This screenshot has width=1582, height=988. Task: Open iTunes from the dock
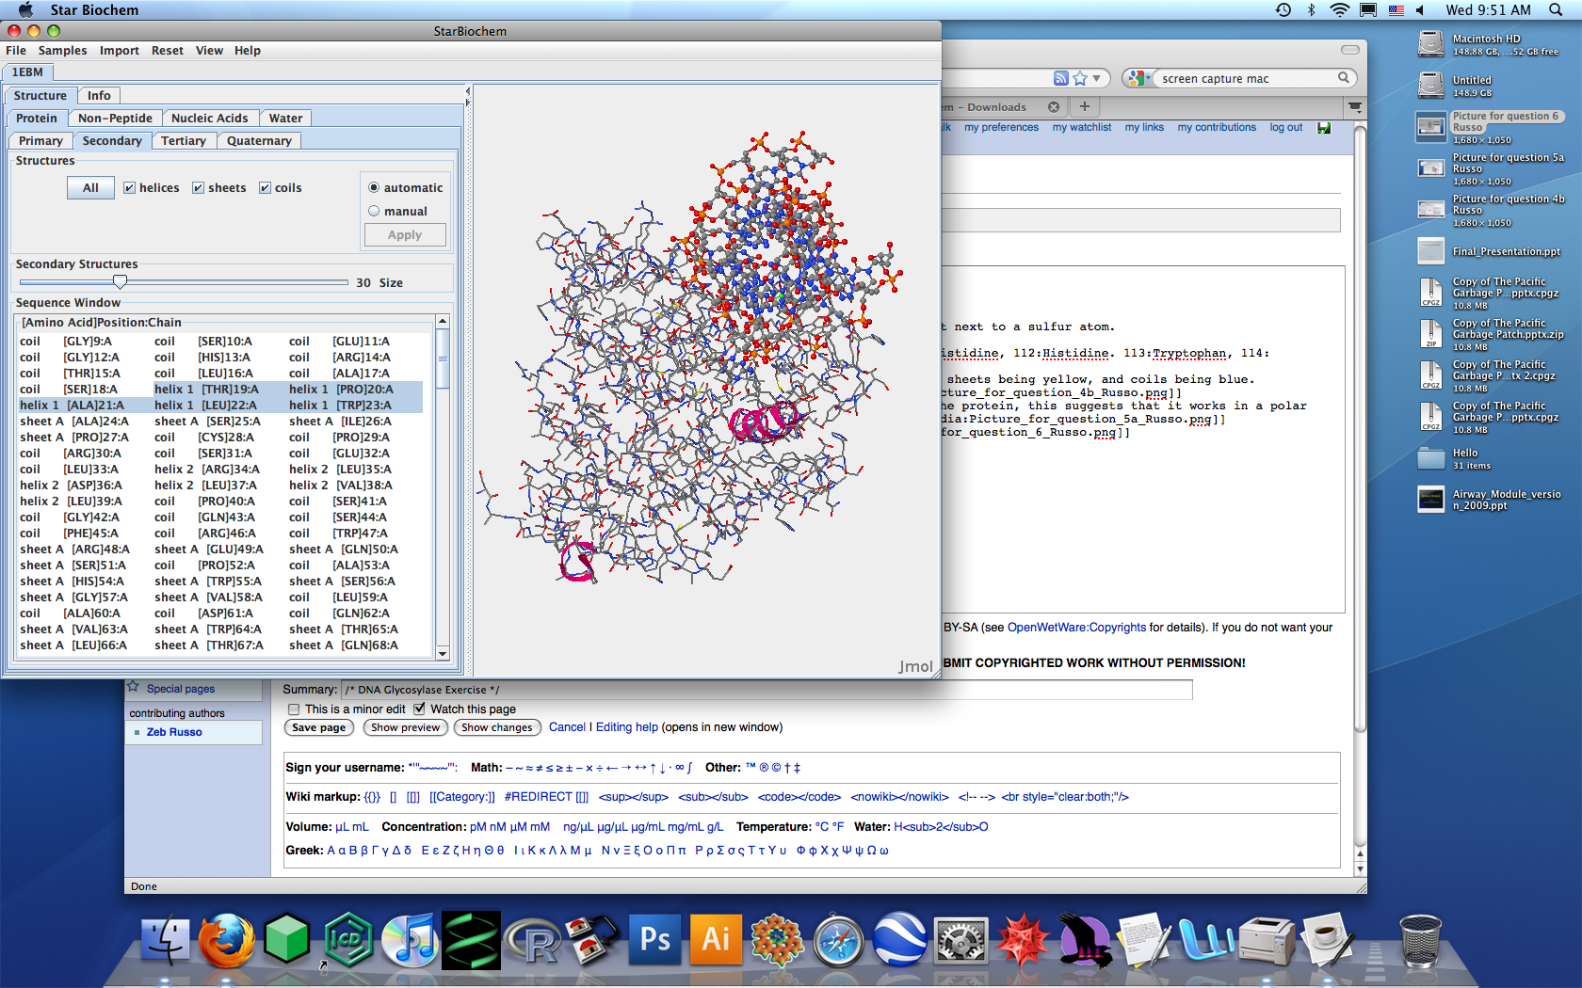(x=410, y=940)
